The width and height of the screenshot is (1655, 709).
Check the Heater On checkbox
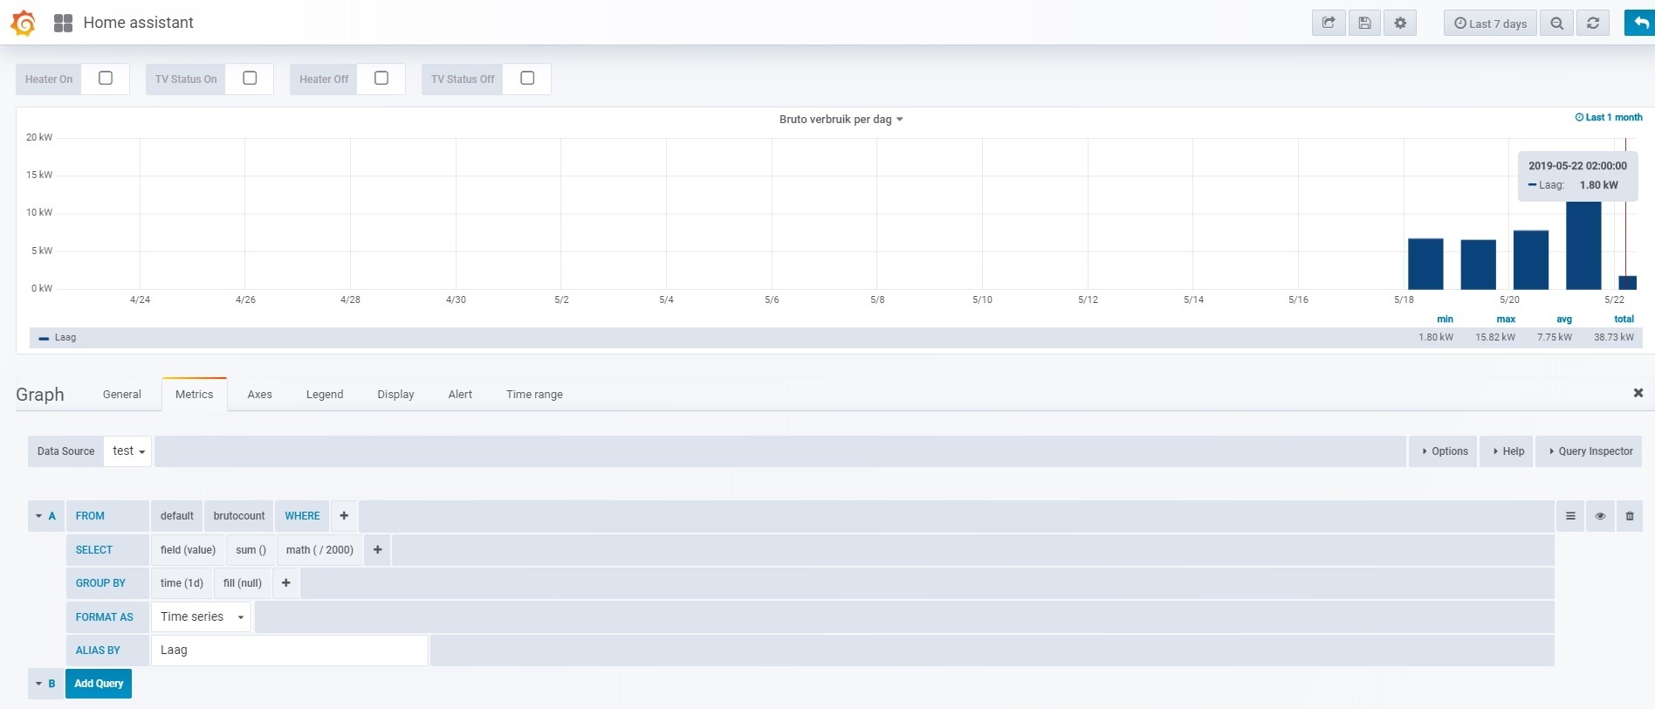pyautogui.click(x=106, y=79)
